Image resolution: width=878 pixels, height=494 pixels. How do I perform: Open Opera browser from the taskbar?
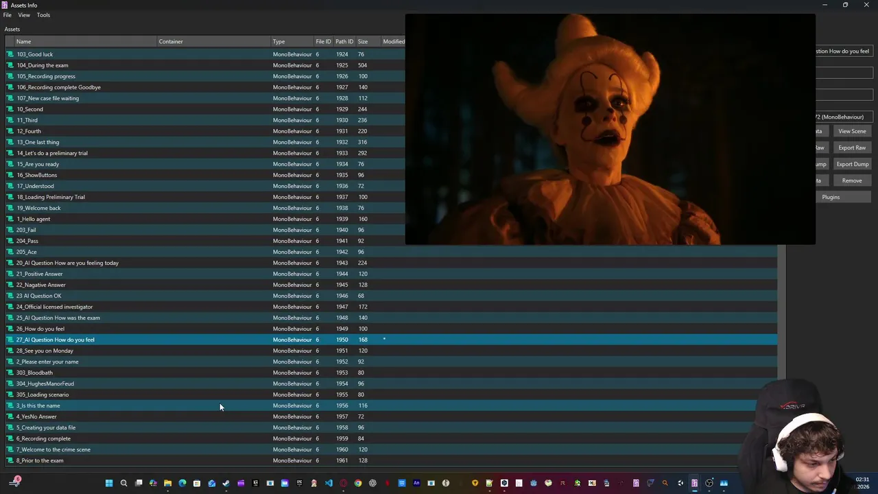343,483
